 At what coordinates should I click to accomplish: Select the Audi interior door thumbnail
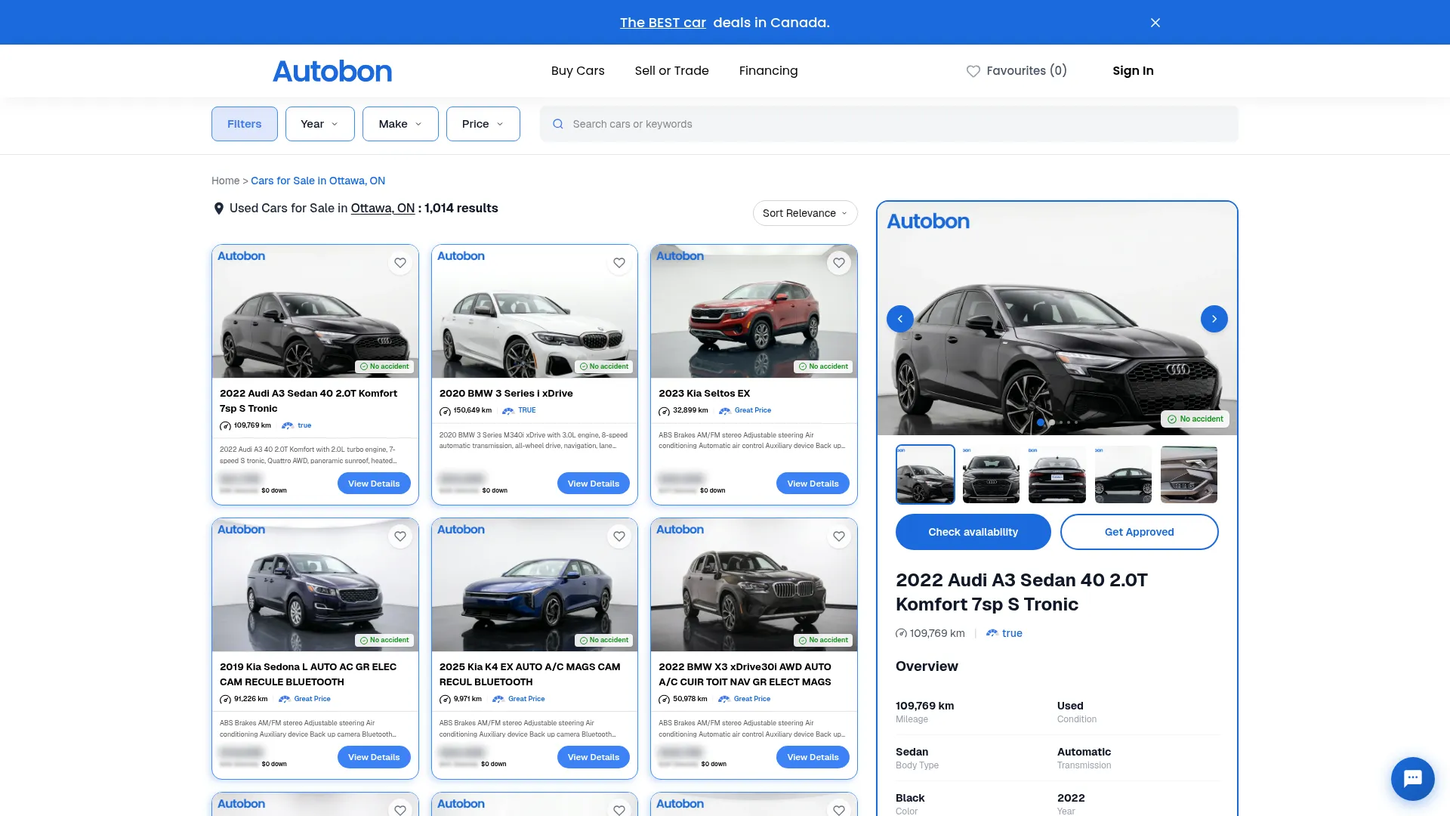[x=1189, y=474]
